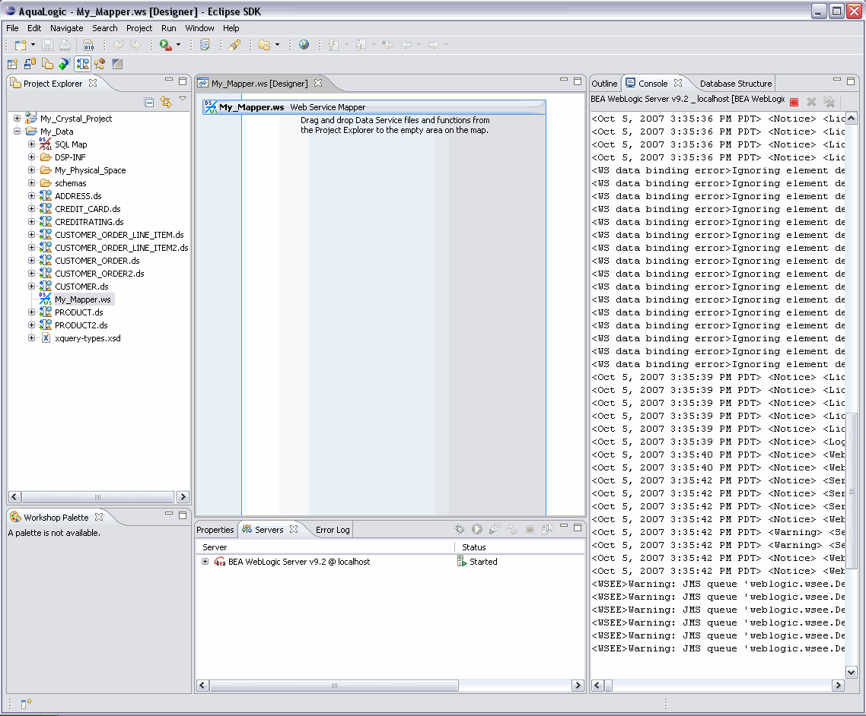
Task: Switch to the Error Log tab
Action: tap(333, 530)
